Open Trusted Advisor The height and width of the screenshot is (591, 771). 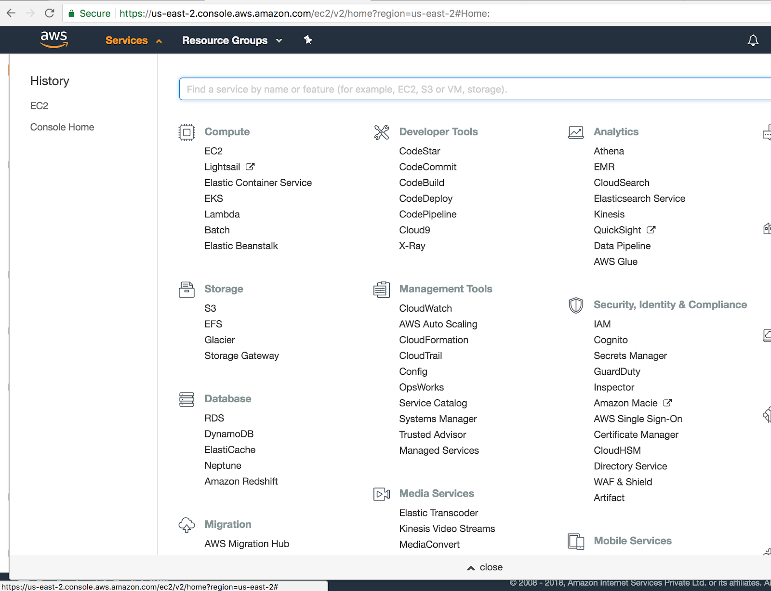[x=433, y=434]
